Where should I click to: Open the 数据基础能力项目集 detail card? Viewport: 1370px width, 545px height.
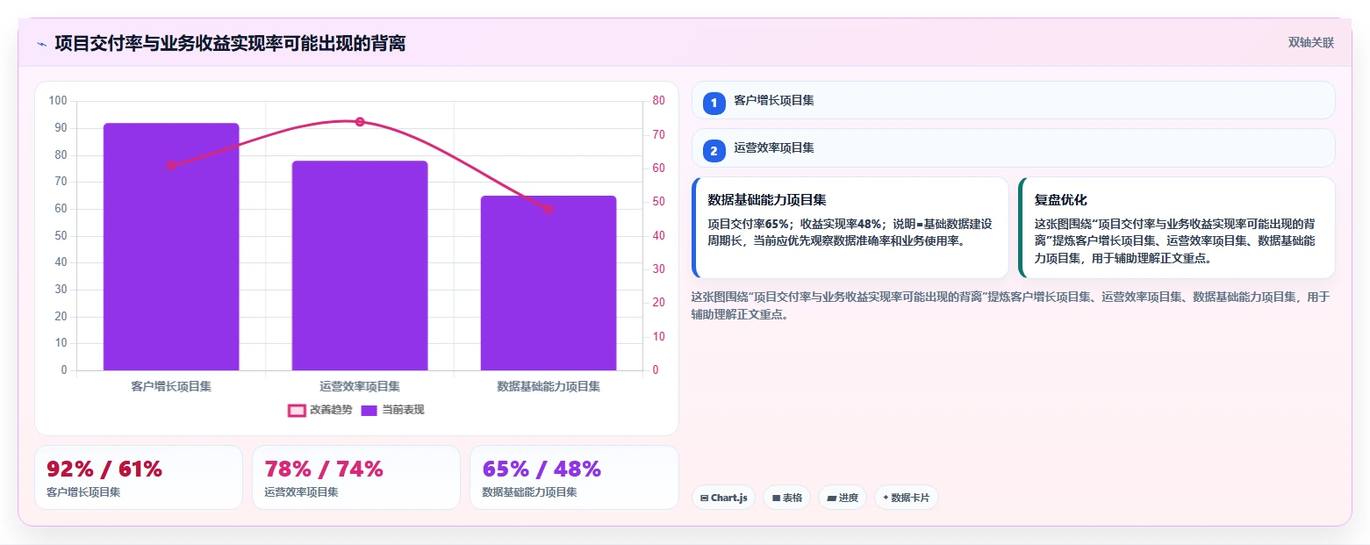[850, 227]
